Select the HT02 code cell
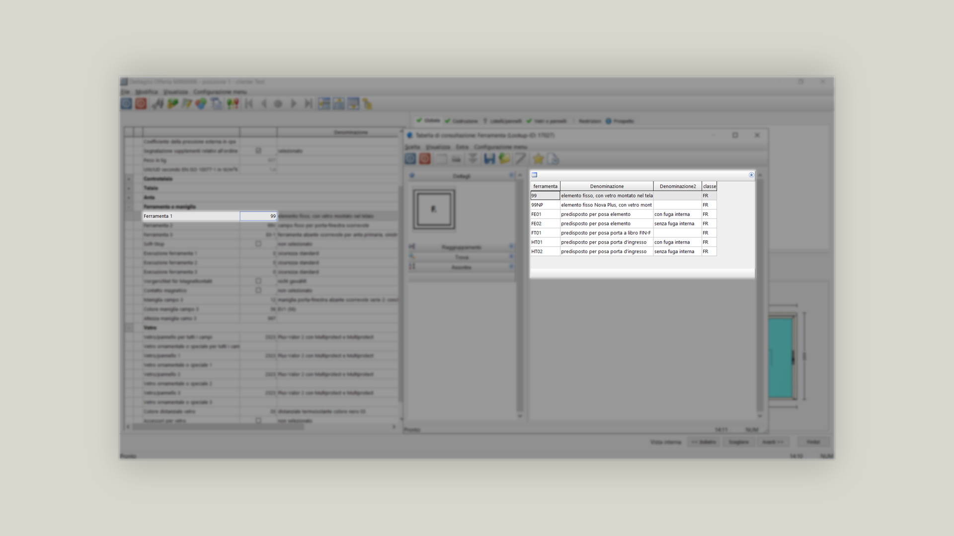The height and width of the screenshot is (536, 954). tap(545, 252)
